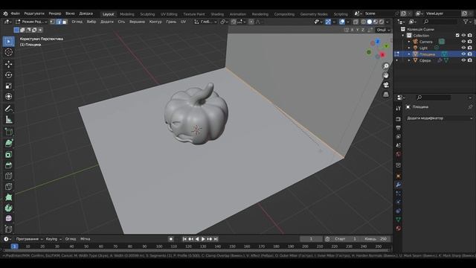Open the Object properties orange square tab
Viewport: 476px width, 268px height.
pyautogui.click(x=399, y=176)
